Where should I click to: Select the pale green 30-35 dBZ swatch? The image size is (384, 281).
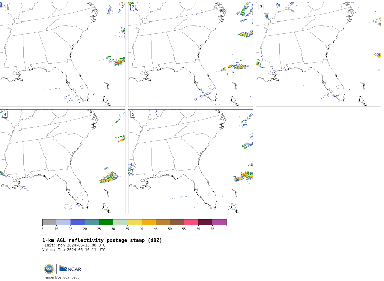(x=120, y=222)
